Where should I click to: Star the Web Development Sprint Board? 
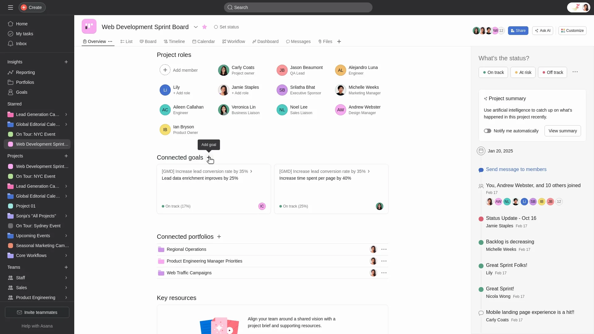(204, 27)
